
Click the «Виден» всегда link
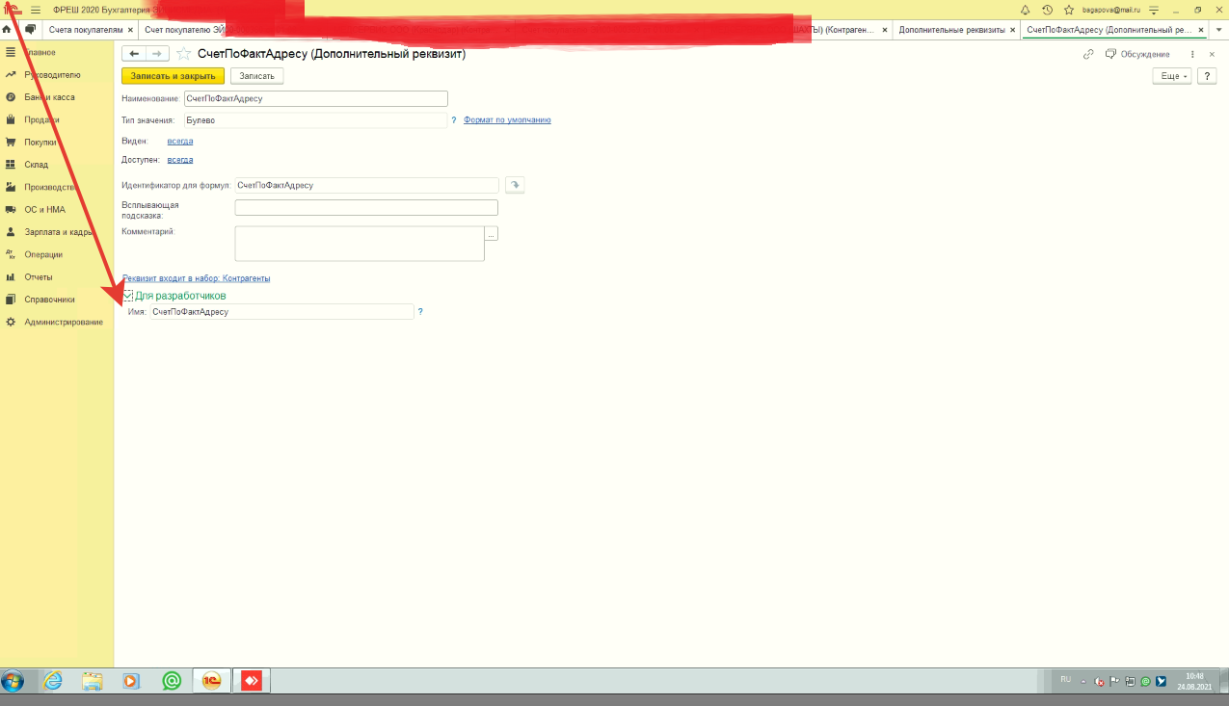180,141
